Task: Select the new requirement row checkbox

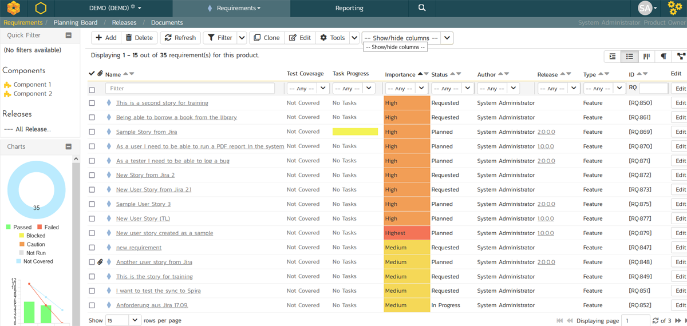Action: pyautogui.click(x=92, y=248)
